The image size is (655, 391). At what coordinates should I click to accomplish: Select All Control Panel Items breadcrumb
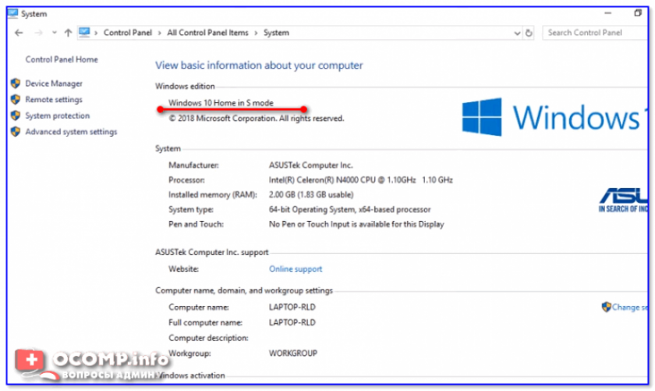coord(207,33)
